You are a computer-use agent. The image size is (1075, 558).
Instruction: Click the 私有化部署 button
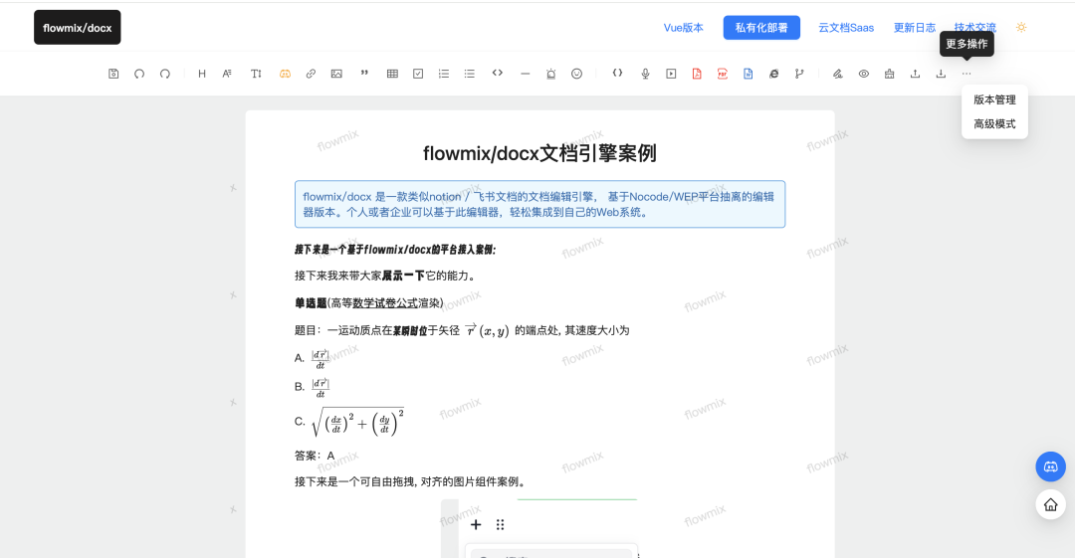761,28
